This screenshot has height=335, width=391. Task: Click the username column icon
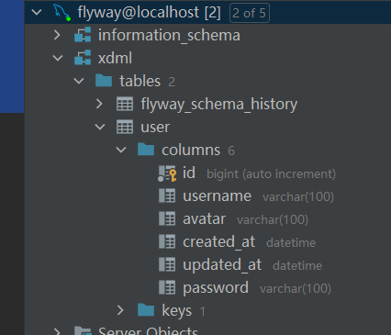[167, 195]
